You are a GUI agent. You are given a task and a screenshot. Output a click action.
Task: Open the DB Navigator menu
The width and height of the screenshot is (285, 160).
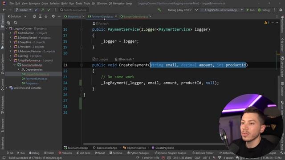tap(116, 4)
